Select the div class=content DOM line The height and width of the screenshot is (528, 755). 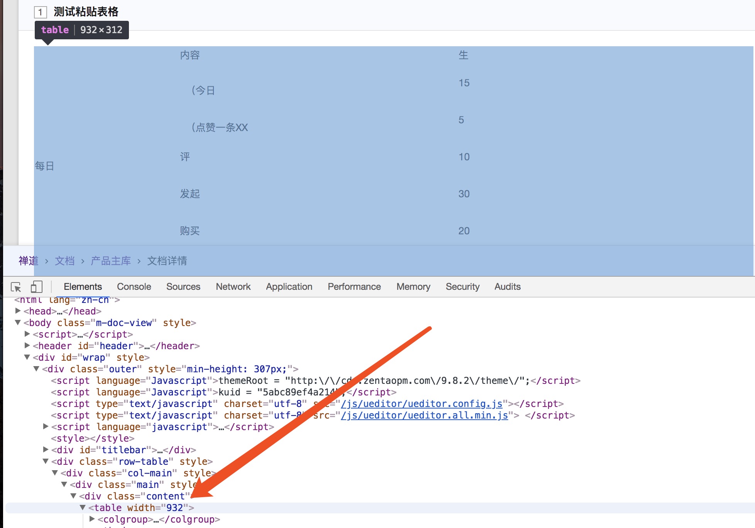coord(135,496)
